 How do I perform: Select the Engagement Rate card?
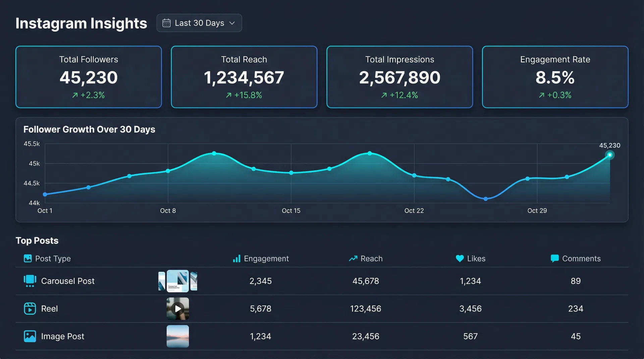click(555, 77)
